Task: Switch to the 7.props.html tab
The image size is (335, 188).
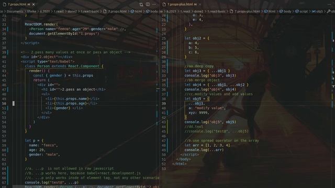Action: pos(17,4)
